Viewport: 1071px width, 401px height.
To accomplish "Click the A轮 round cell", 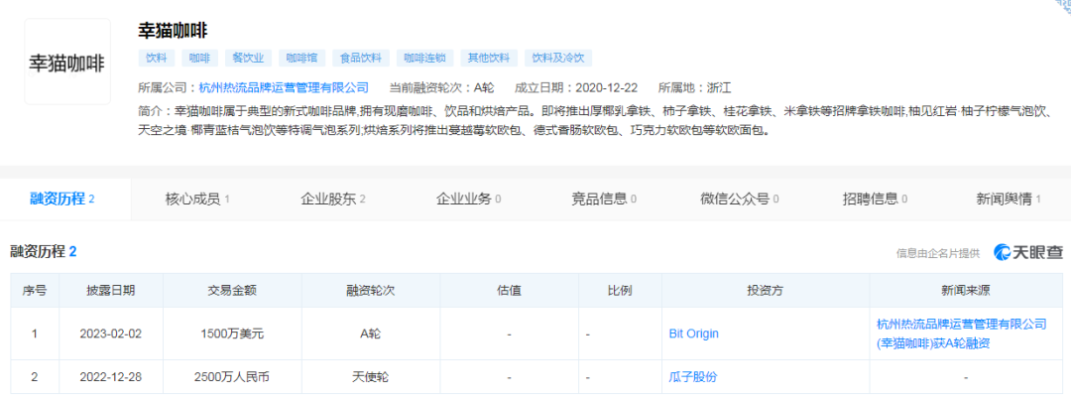I will 371,334.
